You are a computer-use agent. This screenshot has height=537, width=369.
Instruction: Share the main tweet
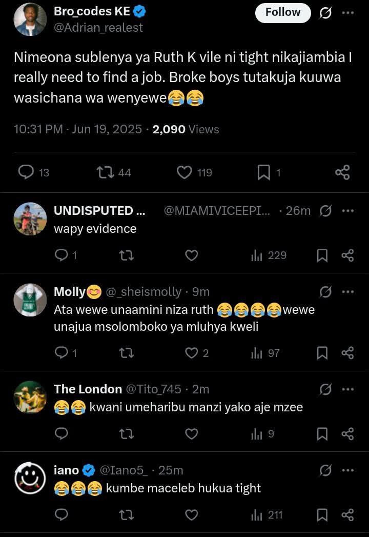click(x=342, y=172)
